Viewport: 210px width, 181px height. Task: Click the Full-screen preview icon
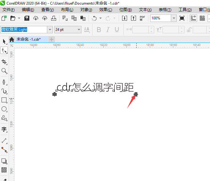[182, 18]
